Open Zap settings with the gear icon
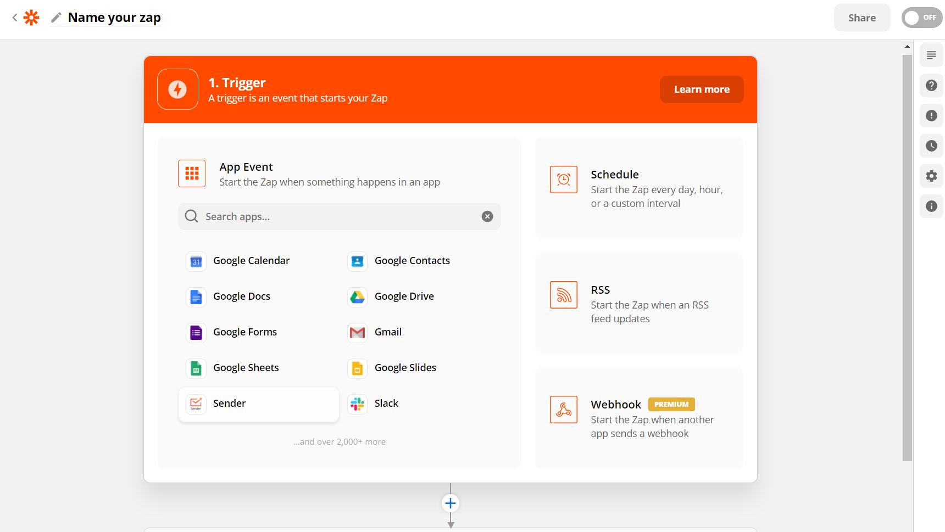The image size is (945, 532). point(931,176)
